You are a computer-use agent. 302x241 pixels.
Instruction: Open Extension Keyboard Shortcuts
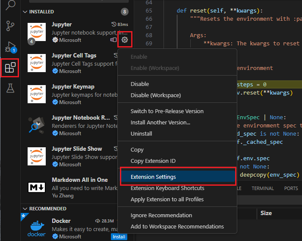pyautogui.click(x=177, y=188)
